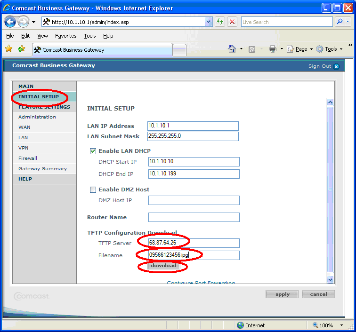The height and width of the screenshot is (332, 356).
Task: Click the LAN Subnet Mask field
Action: coord(193,136)
